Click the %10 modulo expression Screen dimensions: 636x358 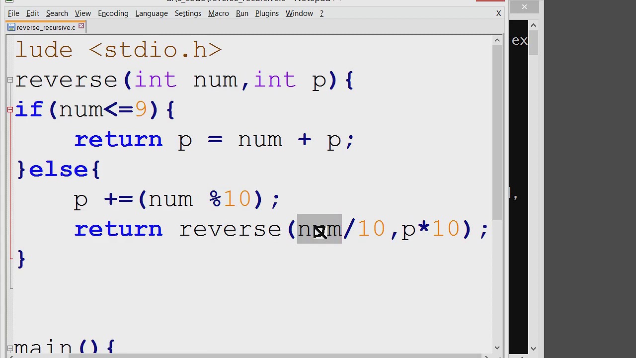coord(230,199)
